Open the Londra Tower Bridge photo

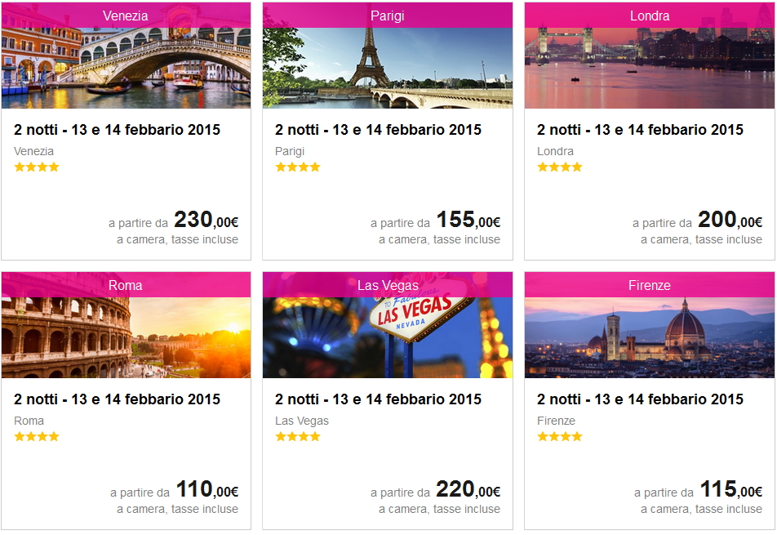(x=650, y=69)
